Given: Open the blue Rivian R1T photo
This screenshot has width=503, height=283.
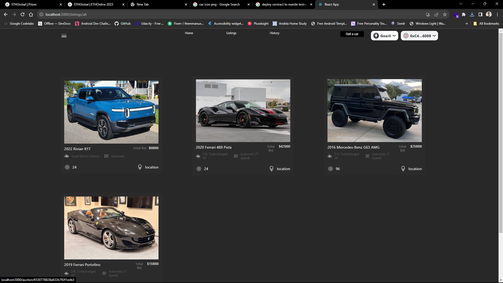Looking at the screenshot, I should pos(111,112).
